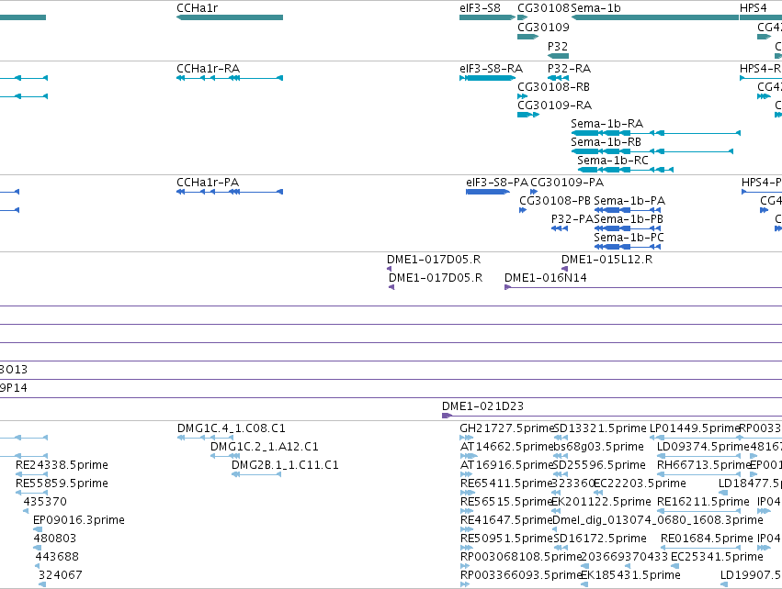Select the CCHa1r-RA transcript label
The image size is (782, 589).
pyautogui.click(x=208, y=68)
